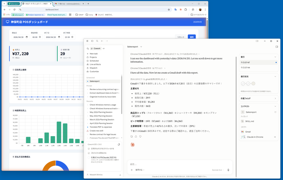Viewport: 283px width, 180px height.
Task: Select the 今日の7:47 run
Action: coord(259,62)
